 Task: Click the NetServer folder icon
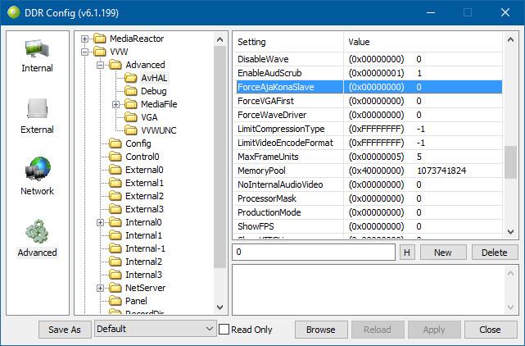point(115,288)
